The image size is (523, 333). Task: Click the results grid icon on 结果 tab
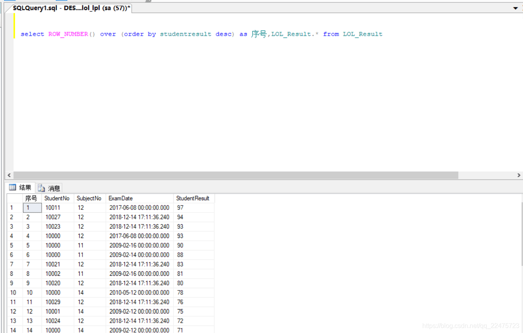tap(13, 188)
